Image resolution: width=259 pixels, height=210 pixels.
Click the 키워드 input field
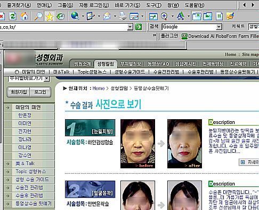(254, 27)
